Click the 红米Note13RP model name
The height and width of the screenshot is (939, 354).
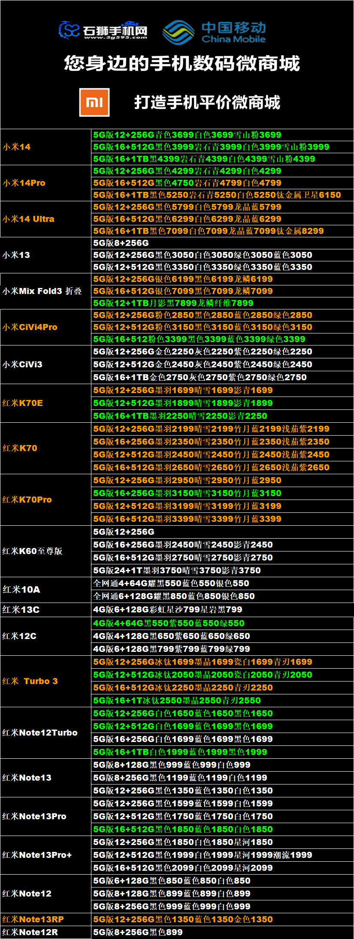(33, 919)
